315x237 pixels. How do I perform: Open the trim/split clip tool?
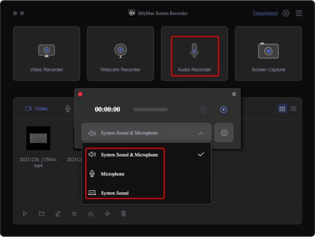pyautogui.click(x=107, y=213)
